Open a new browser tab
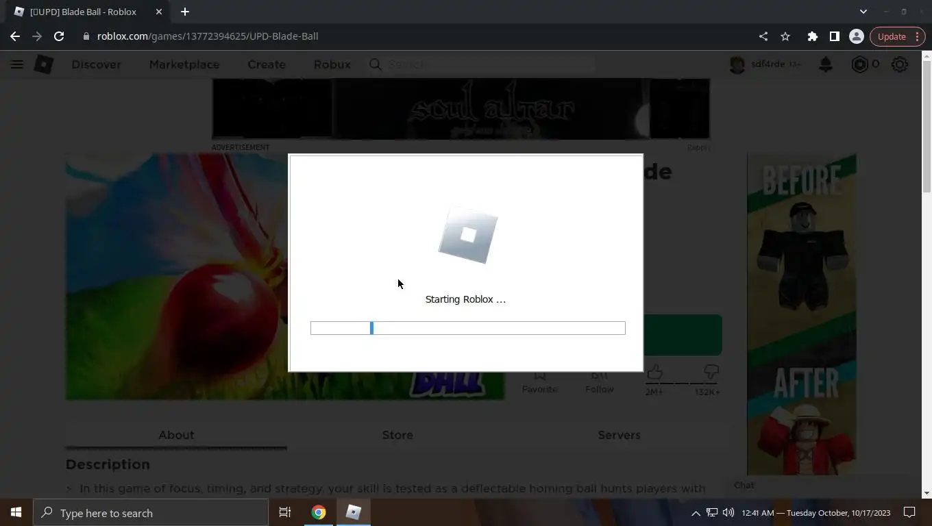The width and height of the screenshot is (932, 526). click(x=185, y=12)
